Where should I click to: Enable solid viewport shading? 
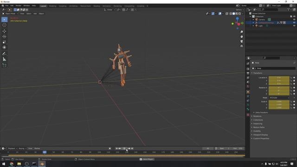234,13
